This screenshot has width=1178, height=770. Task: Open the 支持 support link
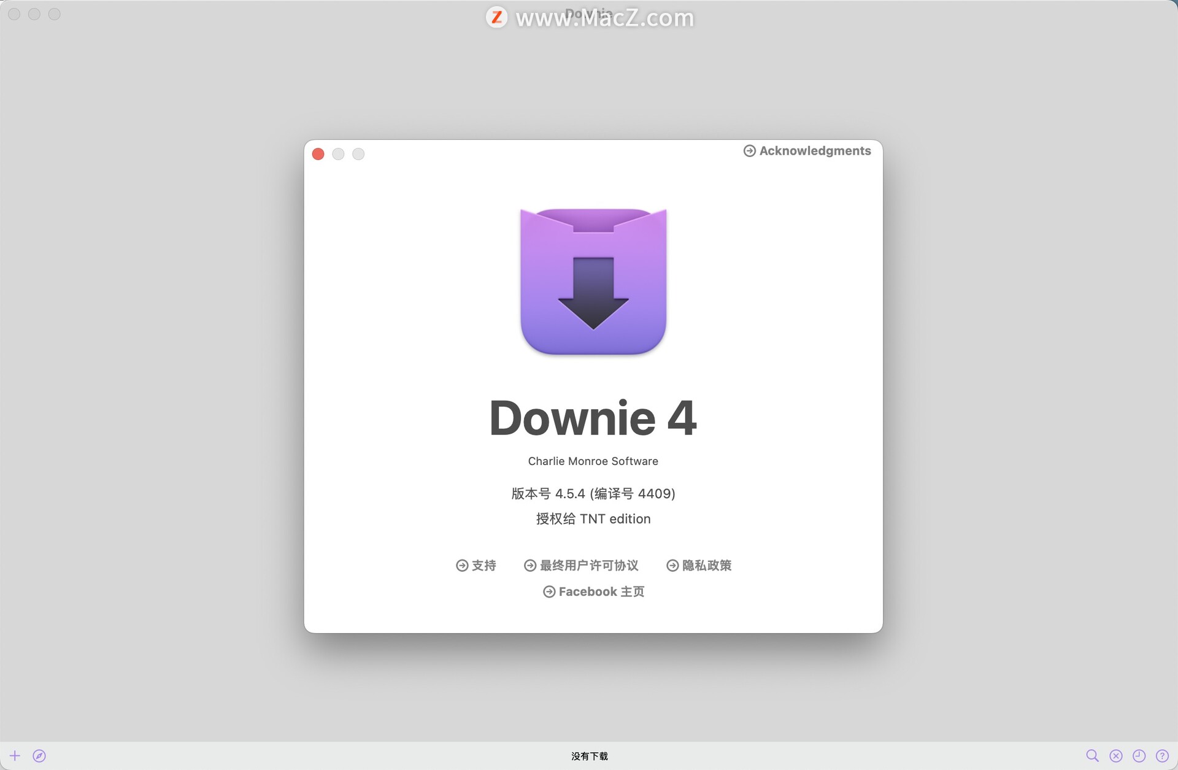(476, 565)
